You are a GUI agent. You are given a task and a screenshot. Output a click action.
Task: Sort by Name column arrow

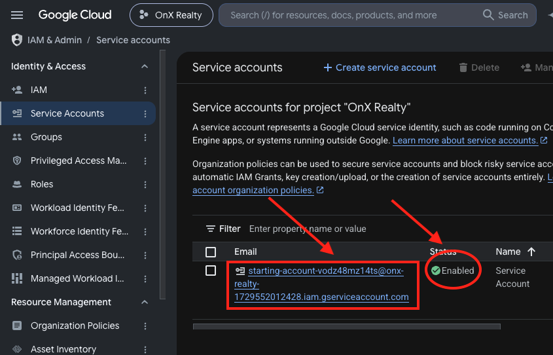click(531, 252)
